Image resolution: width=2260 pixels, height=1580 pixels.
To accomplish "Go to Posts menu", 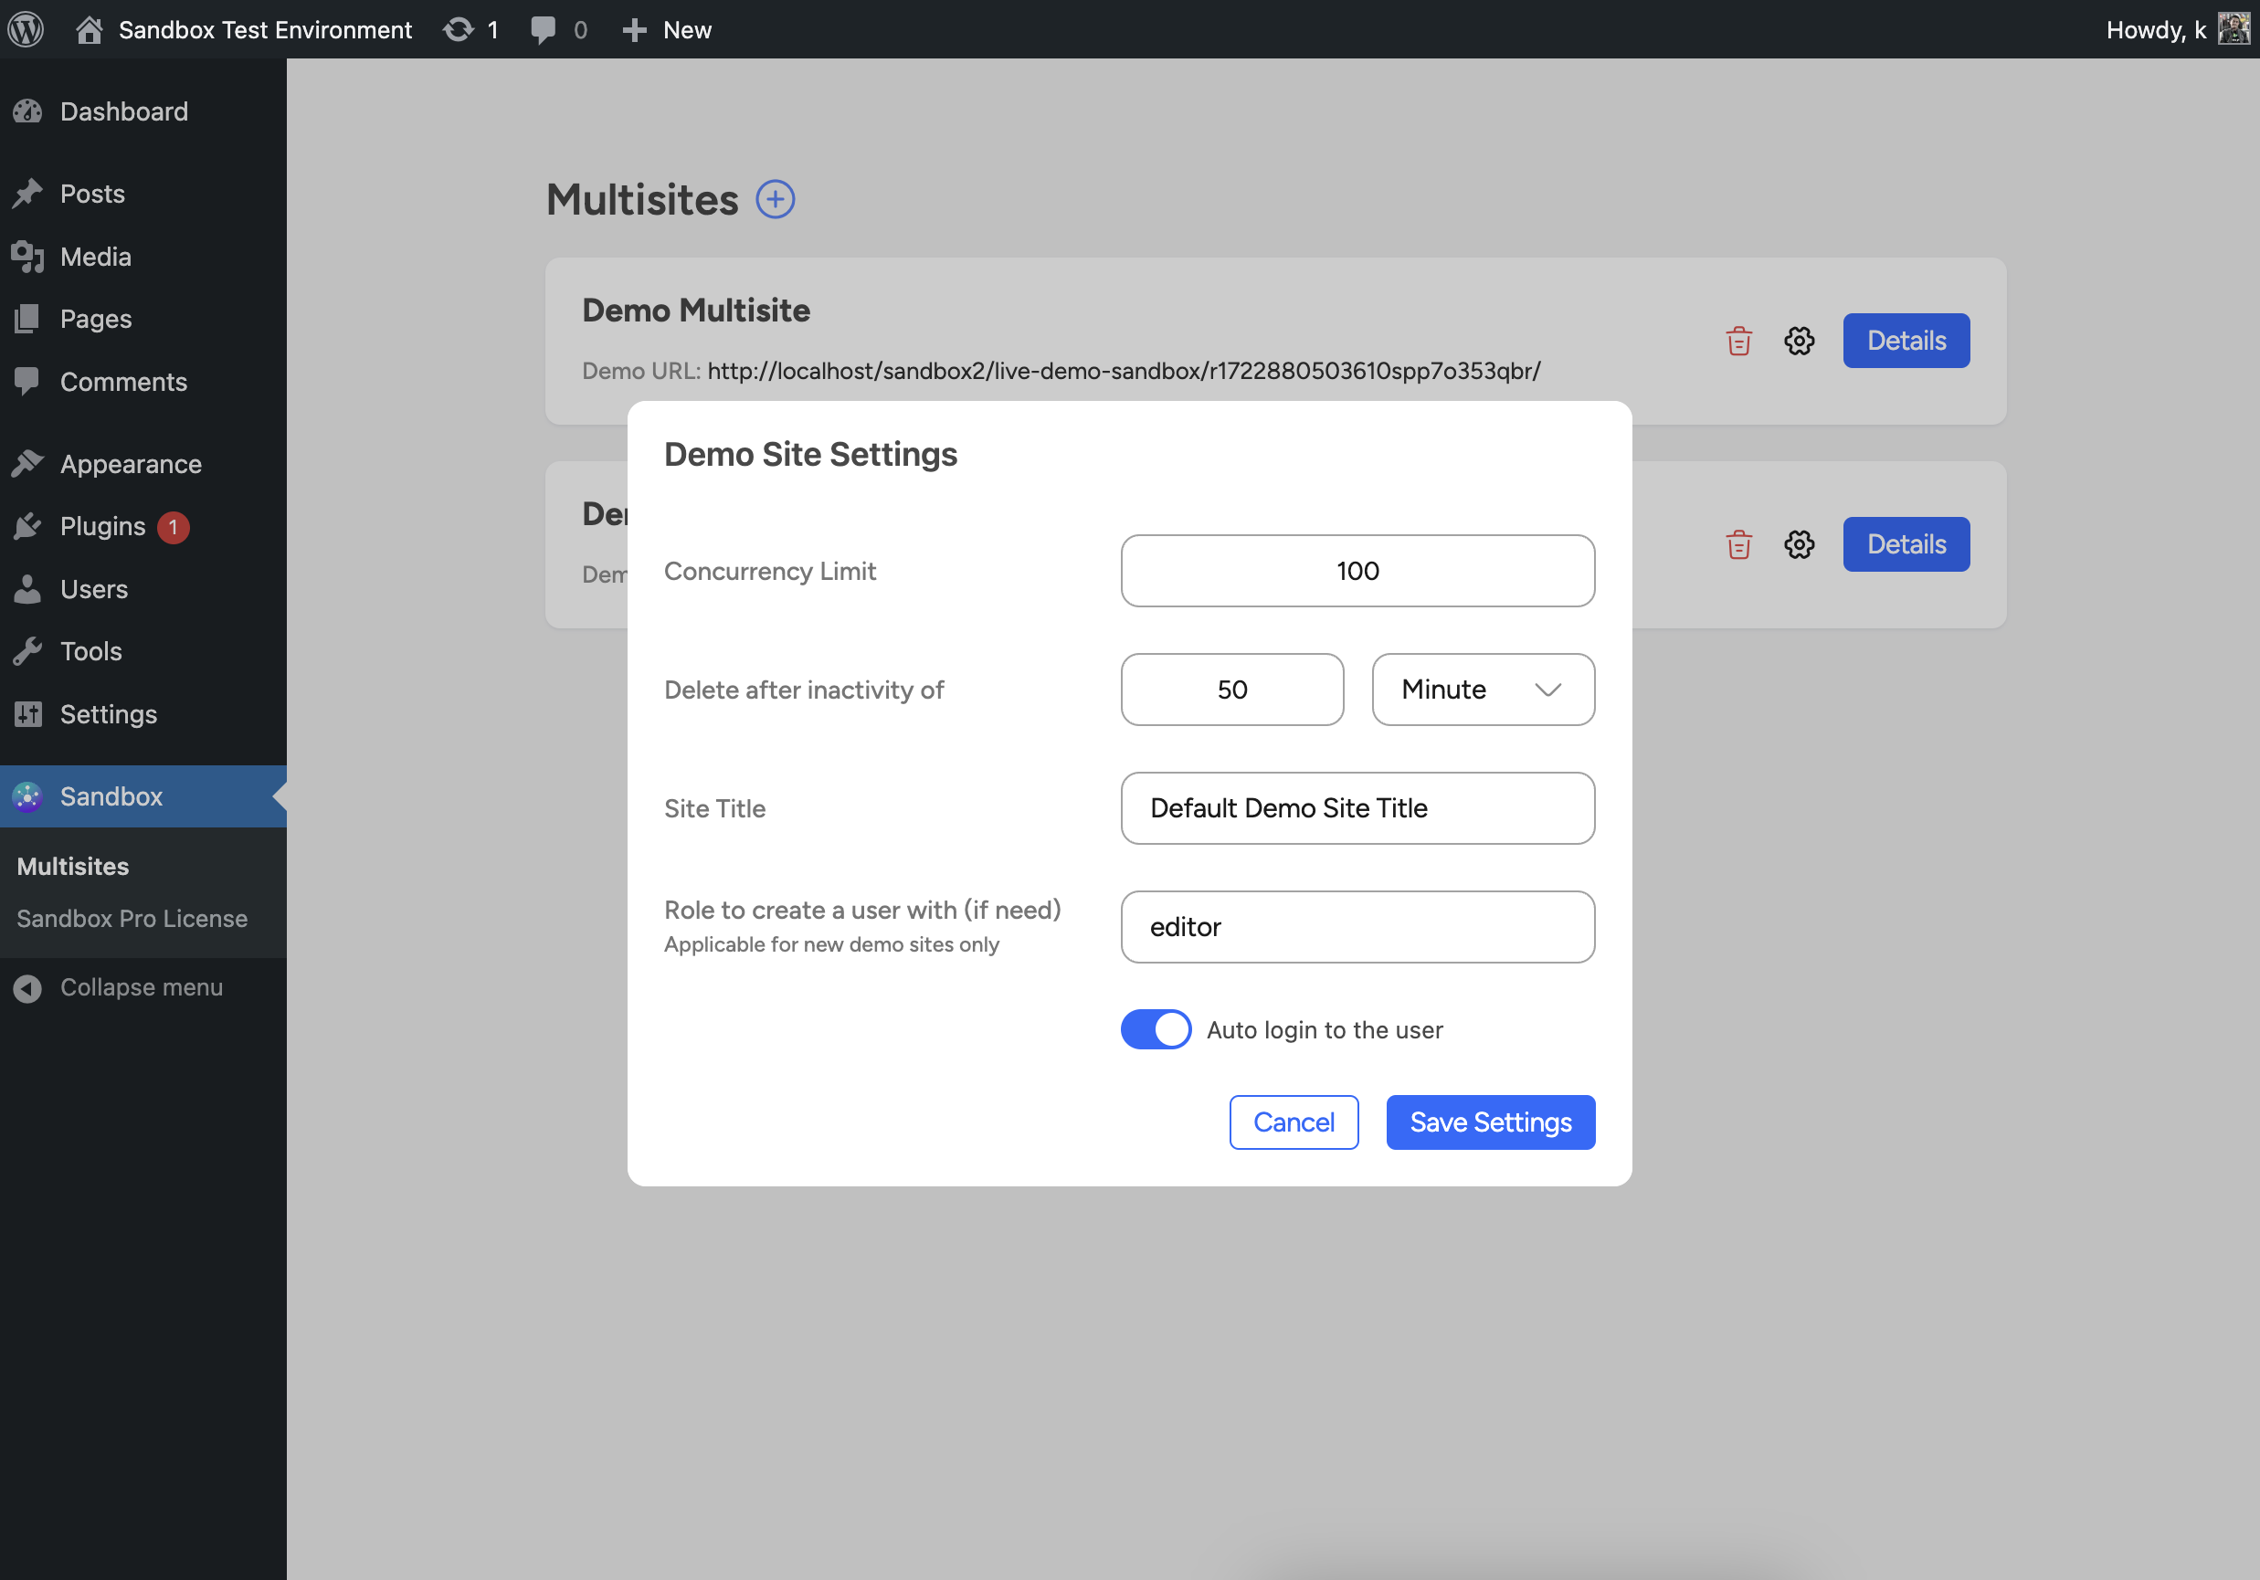I will [92, 194].
